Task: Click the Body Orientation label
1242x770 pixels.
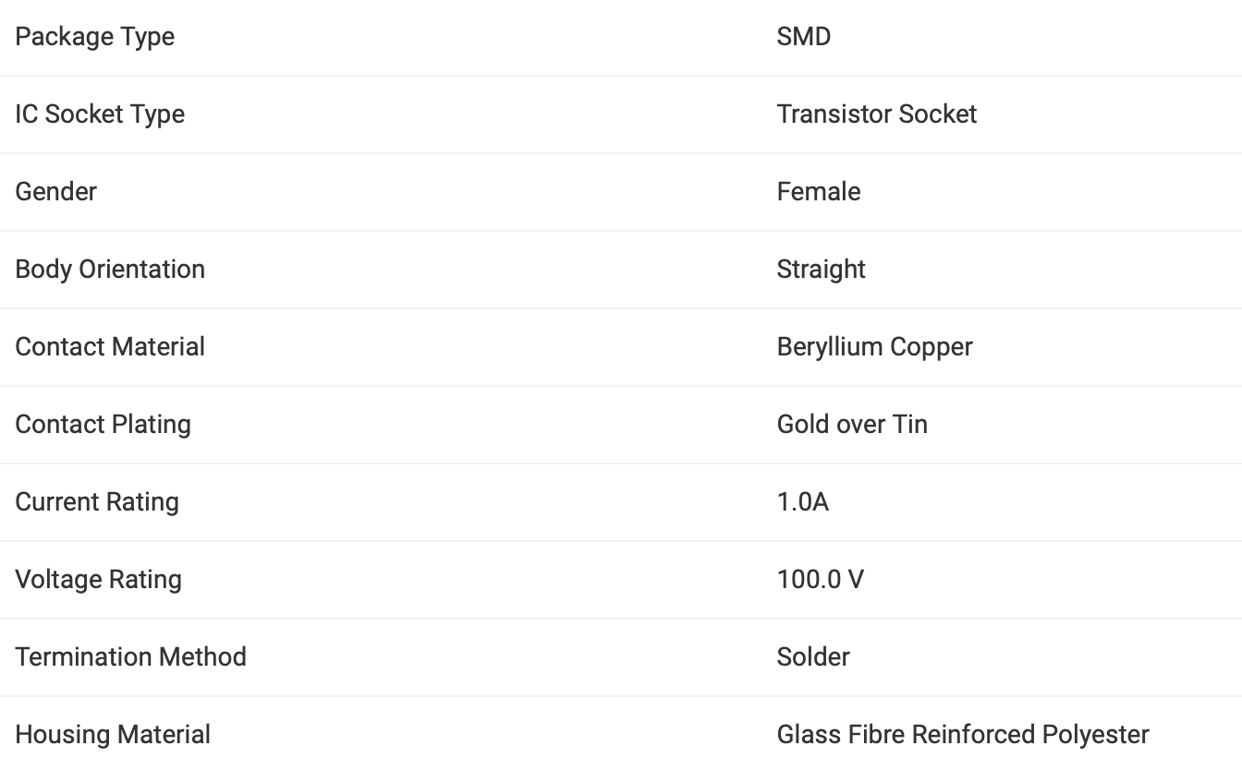Action: click(x=110, y=270)
